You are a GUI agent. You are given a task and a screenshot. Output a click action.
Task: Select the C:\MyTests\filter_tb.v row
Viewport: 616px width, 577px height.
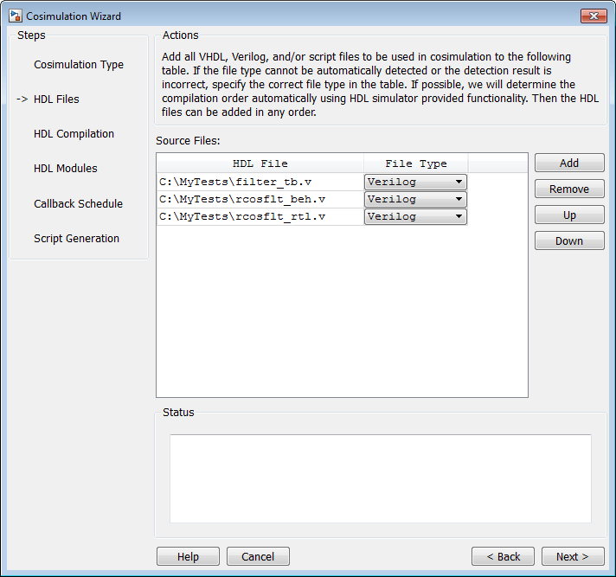pyautogui.click(x=260, y=182)
